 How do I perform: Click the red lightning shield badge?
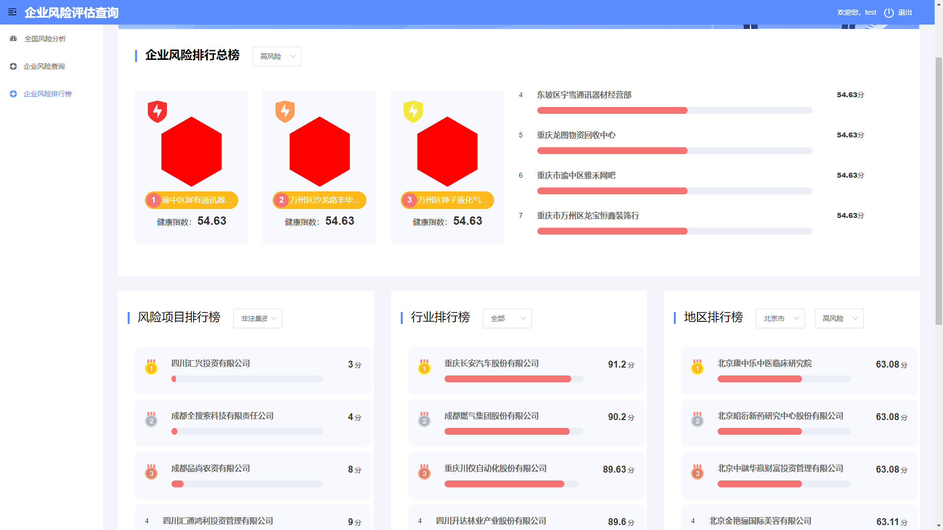click(x=157, y=111)
